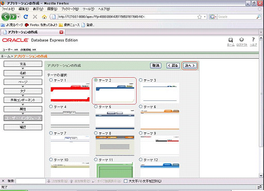Select the Theme 6 radio button
Image resolution: width=264 pixels, height=191 pixels.
tap(141, 107)
